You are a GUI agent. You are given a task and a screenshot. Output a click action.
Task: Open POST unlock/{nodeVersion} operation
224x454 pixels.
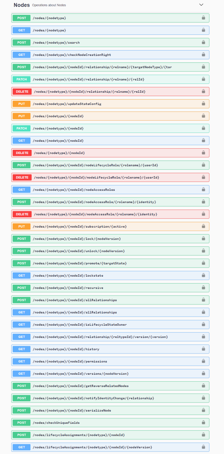(x=110, y=251)
